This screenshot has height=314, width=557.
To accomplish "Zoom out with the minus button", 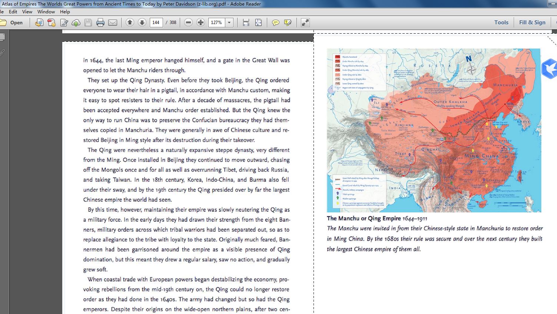I will tap(188, 23).
